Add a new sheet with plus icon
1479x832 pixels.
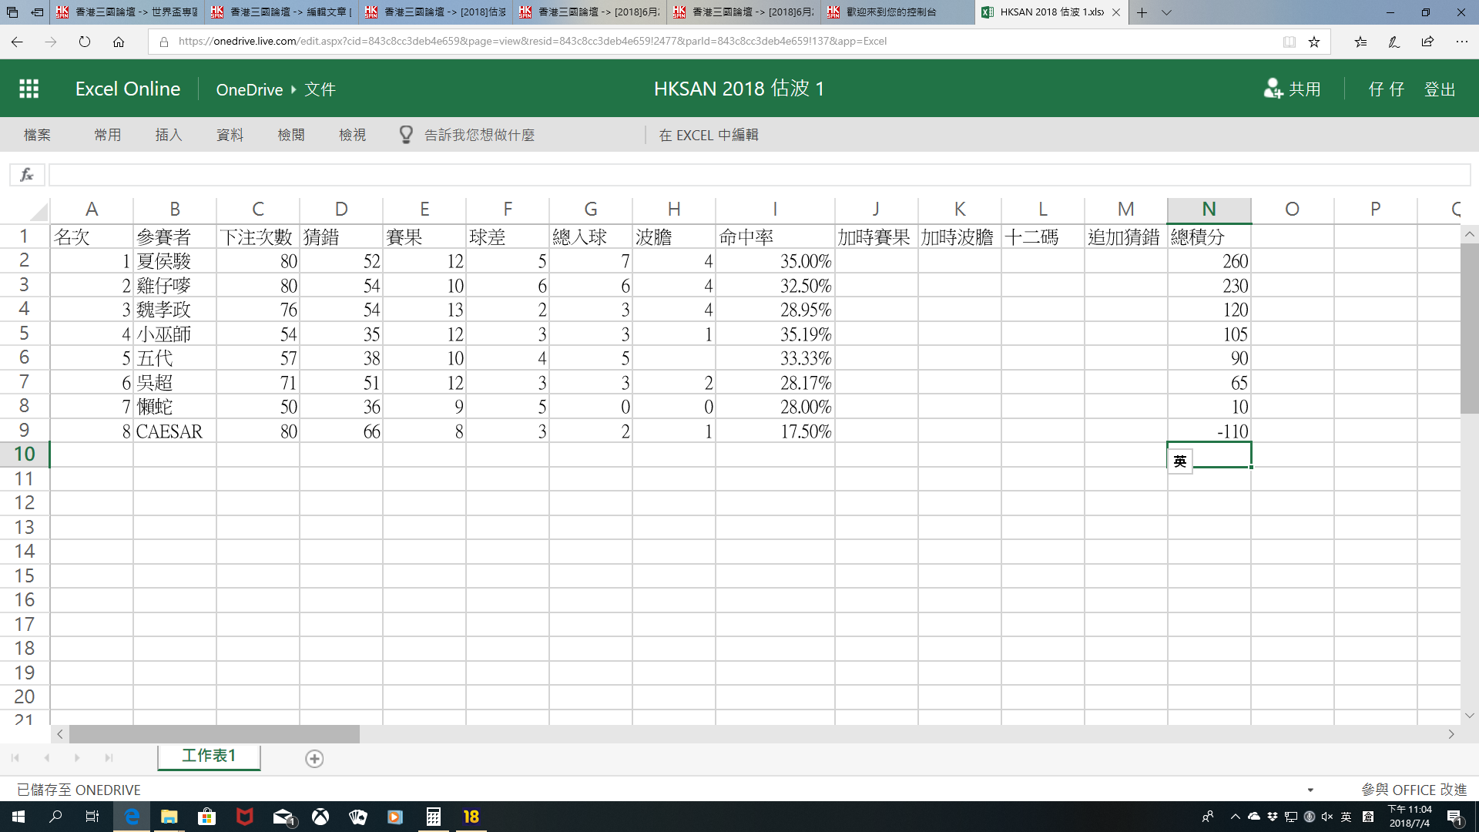pyautogui.click(x=314, y=759)
